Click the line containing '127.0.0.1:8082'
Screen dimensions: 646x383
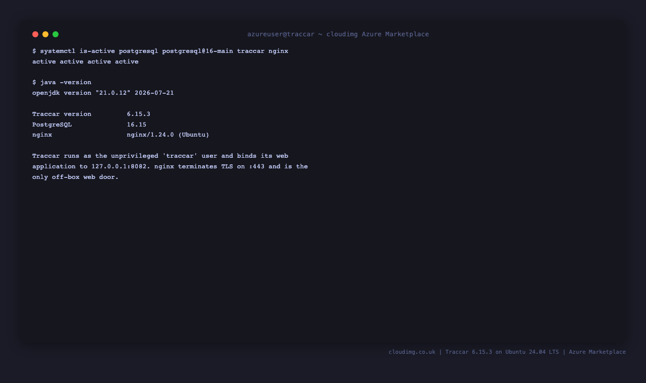pos(170,167)
